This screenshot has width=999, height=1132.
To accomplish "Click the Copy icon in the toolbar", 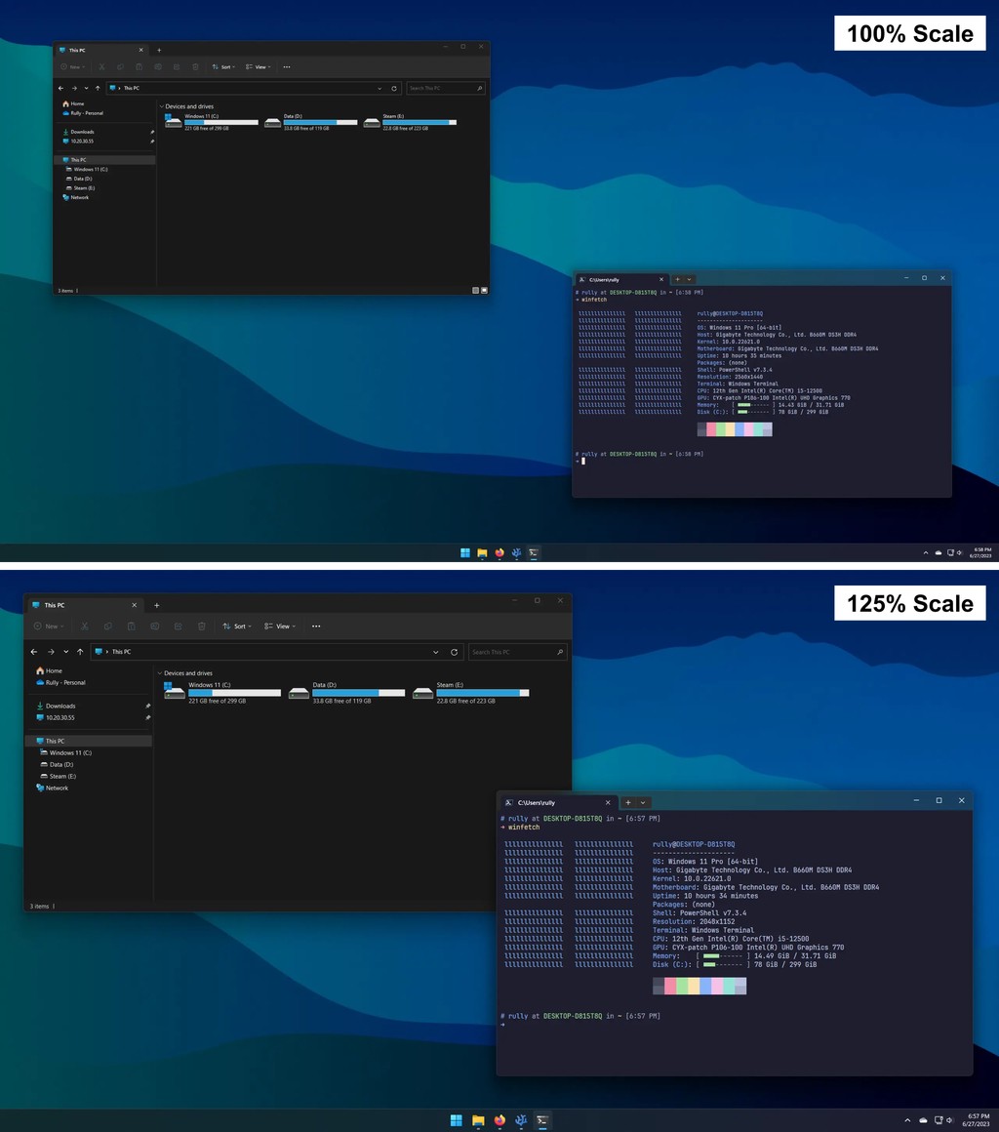I will [x=108, y=626].
